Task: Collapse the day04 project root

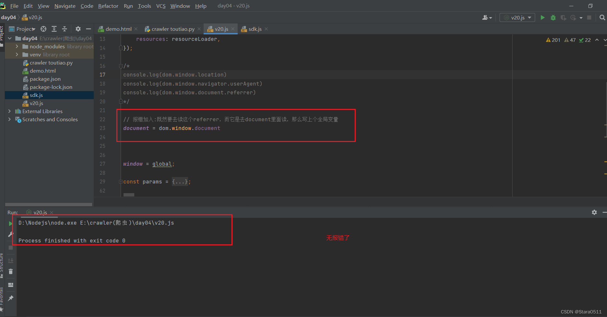Action: [10, 38]
